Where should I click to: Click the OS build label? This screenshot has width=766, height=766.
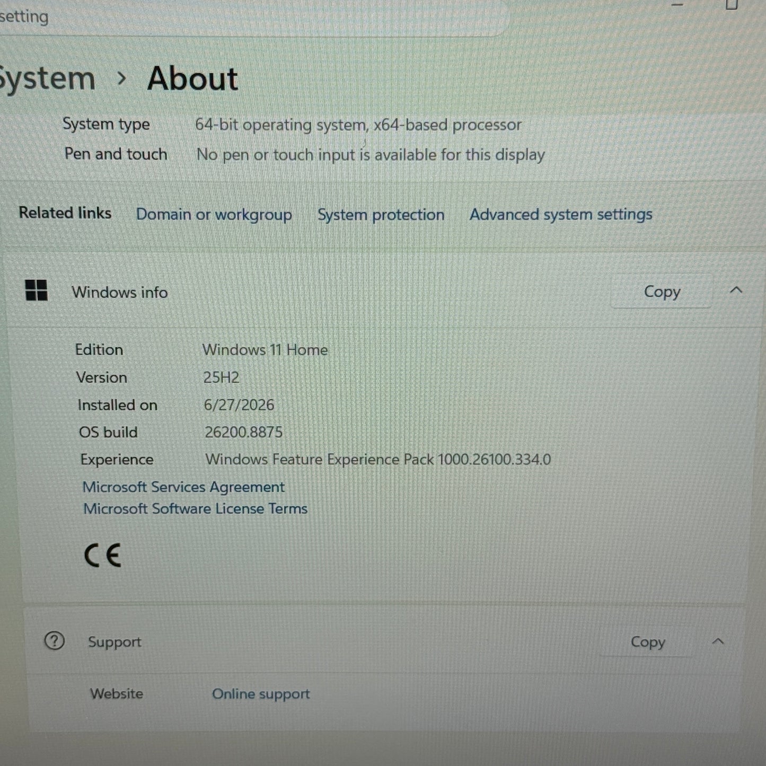[108, 432]
